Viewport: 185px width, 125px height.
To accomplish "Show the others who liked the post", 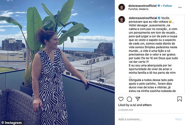I will click(147, 105).
